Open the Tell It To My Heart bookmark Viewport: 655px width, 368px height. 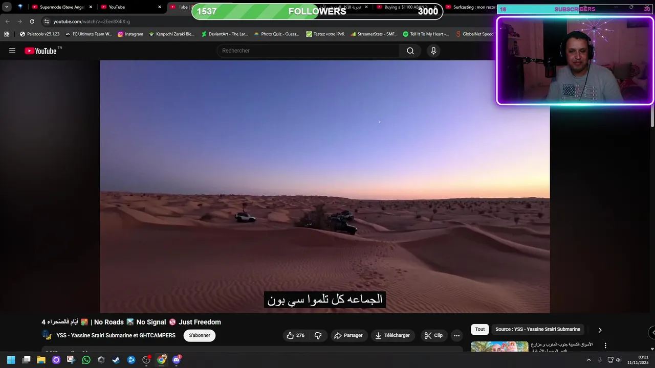click(426, 34)
